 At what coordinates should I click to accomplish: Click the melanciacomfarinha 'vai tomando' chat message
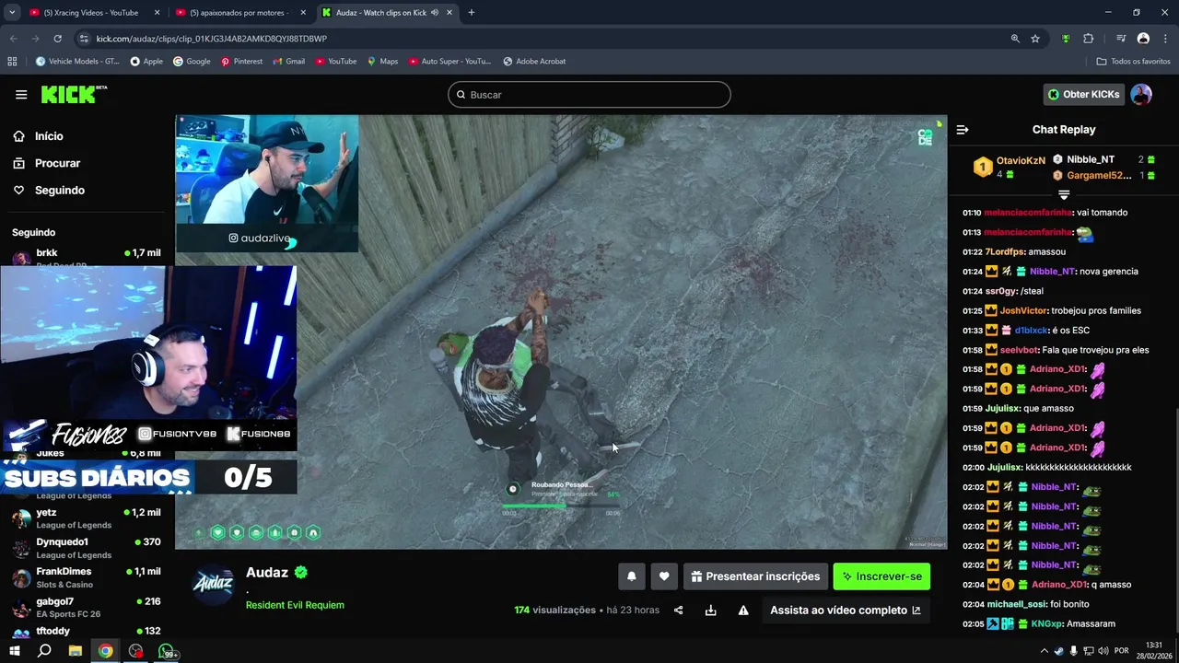tap(1045, 213)
